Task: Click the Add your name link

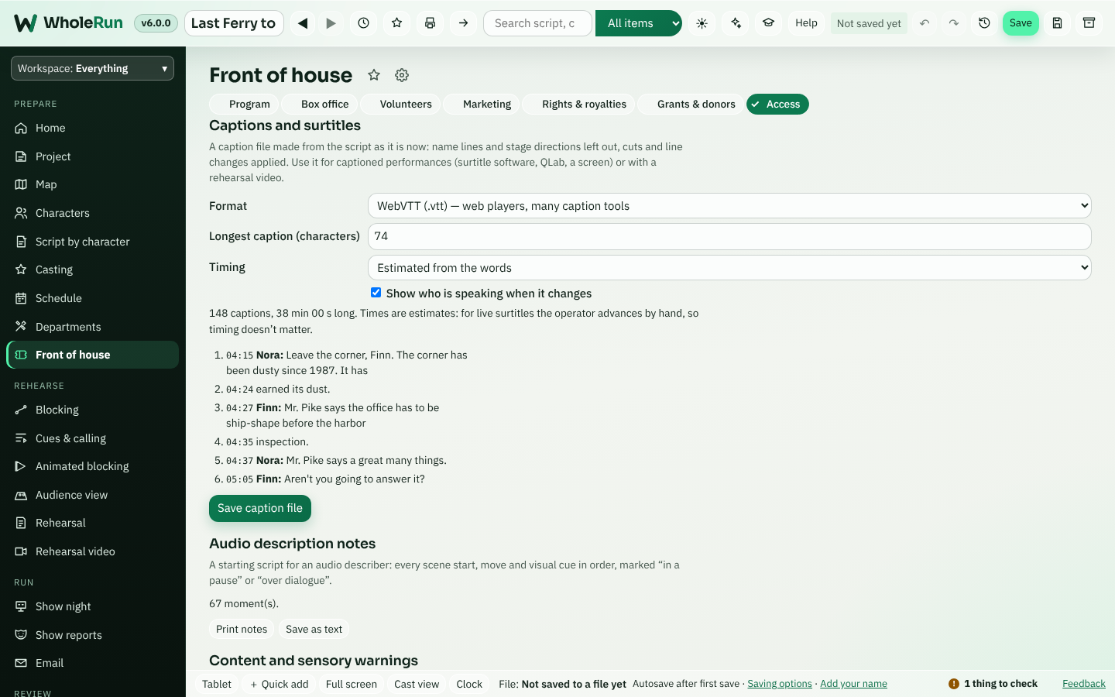Action: (x=853, y=684)
